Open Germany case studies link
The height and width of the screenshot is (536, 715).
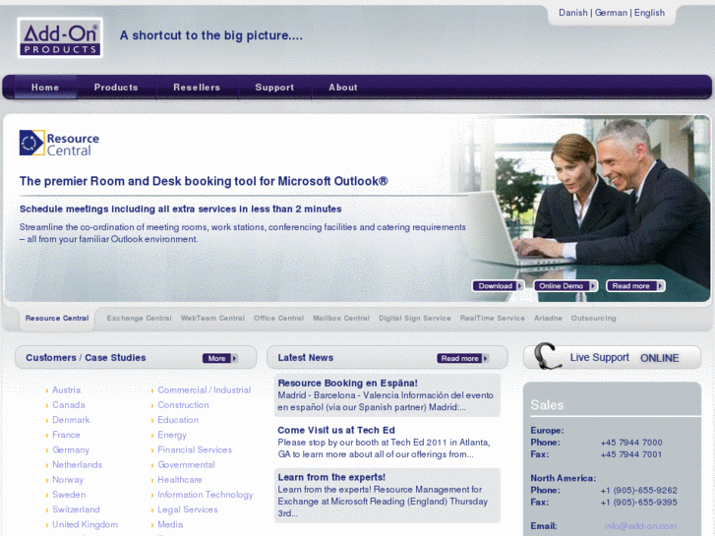click(x=71, y=449)
